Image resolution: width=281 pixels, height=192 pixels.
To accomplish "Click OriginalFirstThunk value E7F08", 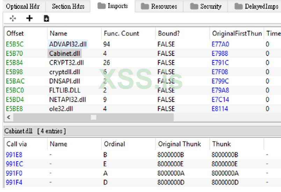I will coord(220,72).
